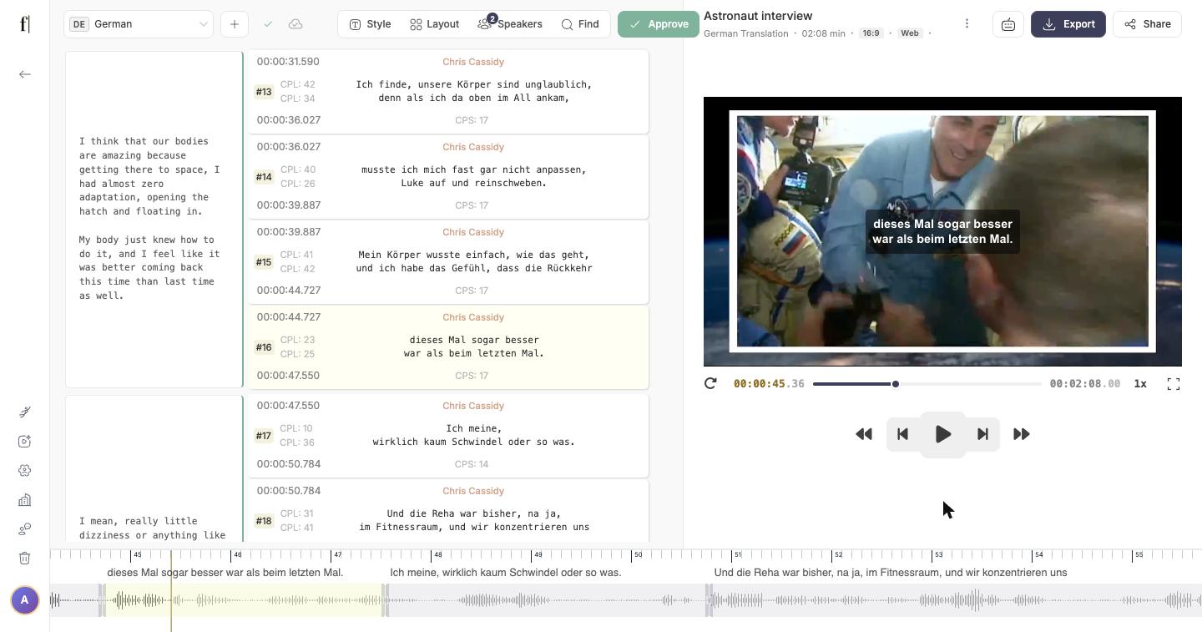Jump to previous subtitle

(902, 434)
